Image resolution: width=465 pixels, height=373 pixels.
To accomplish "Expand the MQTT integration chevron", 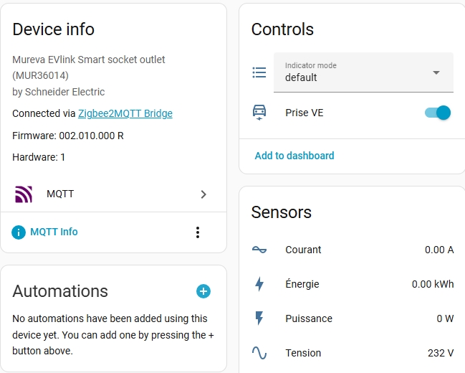I will (203, 194).
